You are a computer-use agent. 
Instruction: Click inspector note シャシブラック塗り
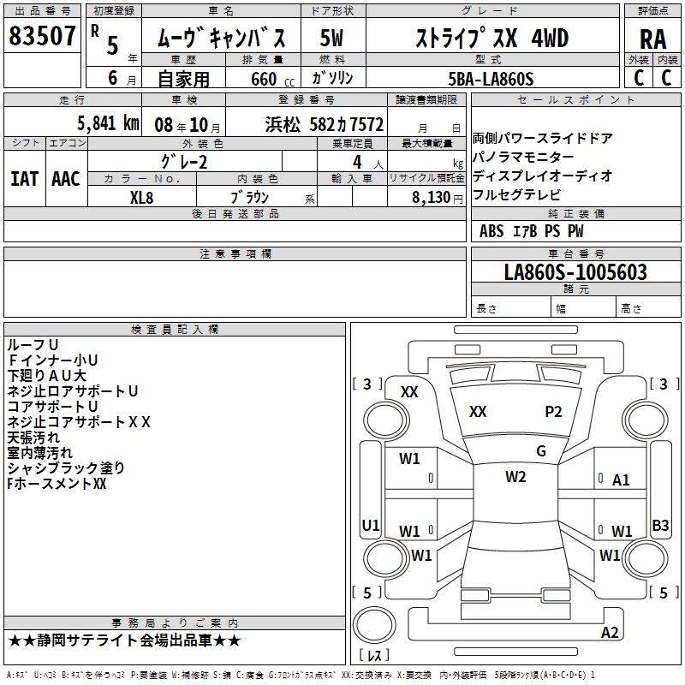coord(66,468)
